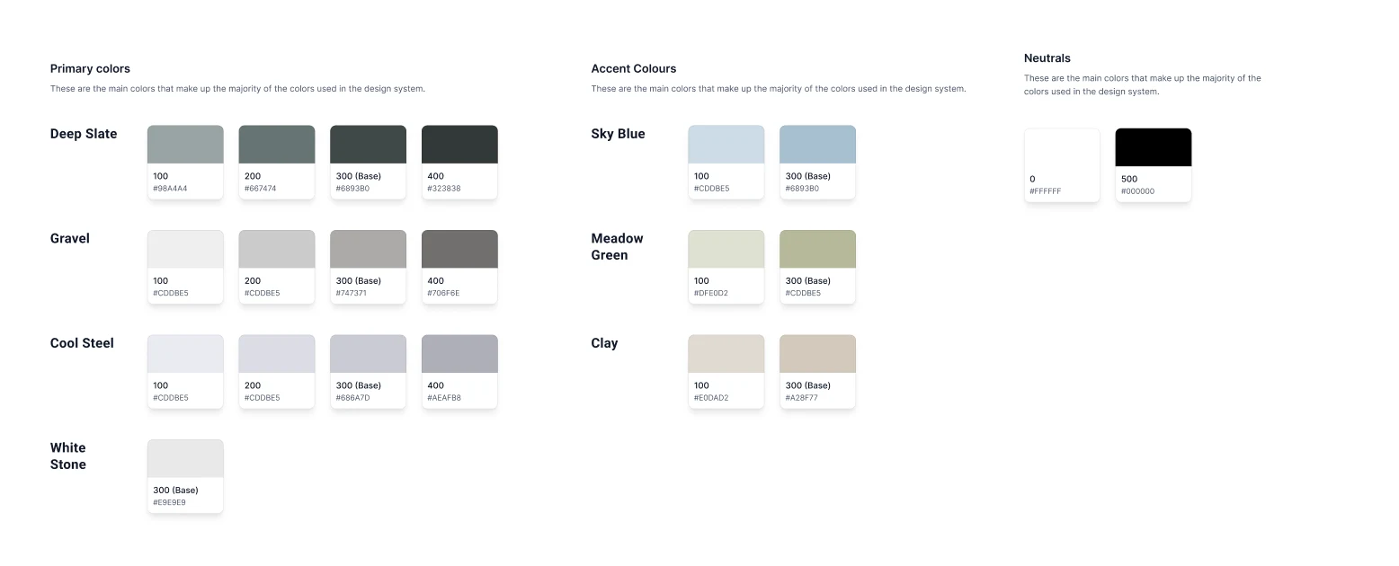
Task: Click the "500" label in Neutrals
Action: (1129, 179)
